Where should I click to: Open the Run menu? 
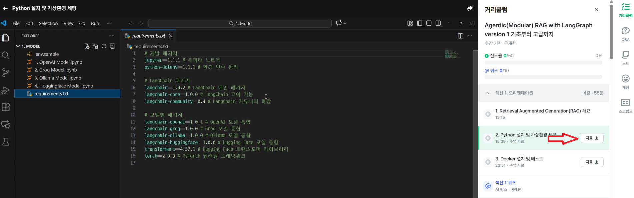(95, 23)
